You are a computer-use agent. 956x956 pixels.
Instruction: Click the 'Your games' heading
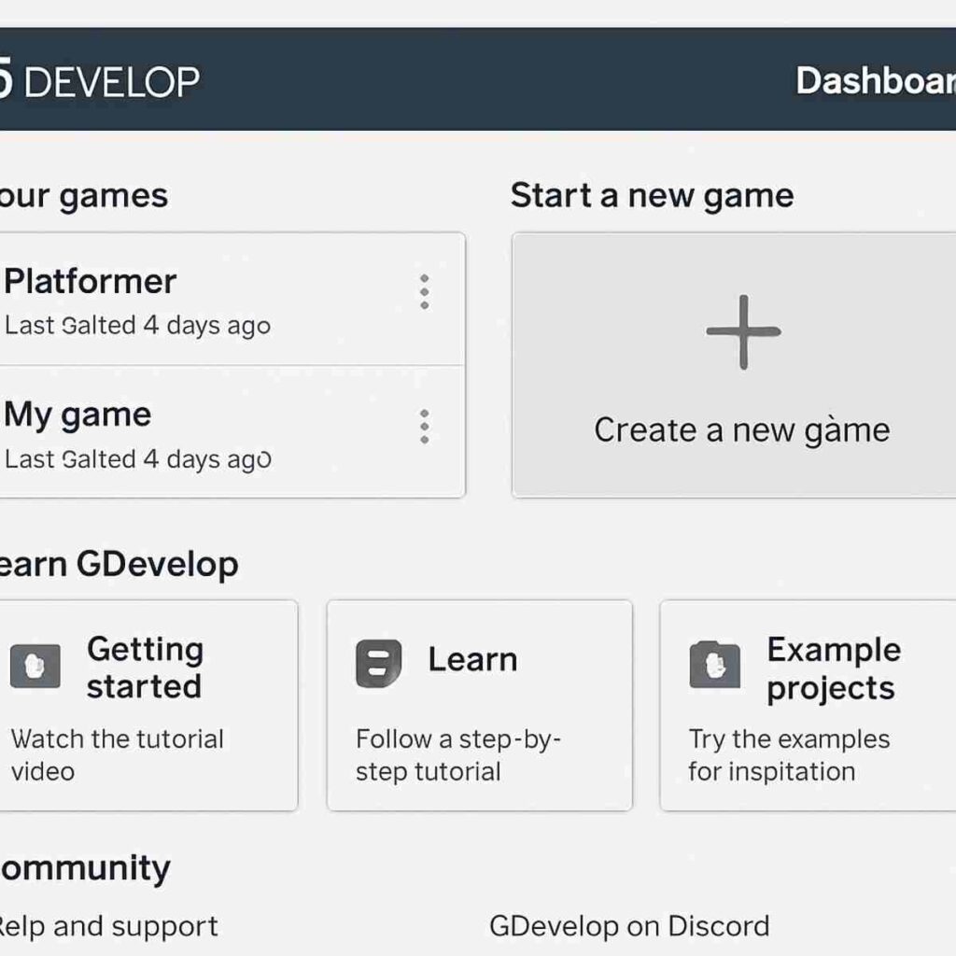point(83,198)
